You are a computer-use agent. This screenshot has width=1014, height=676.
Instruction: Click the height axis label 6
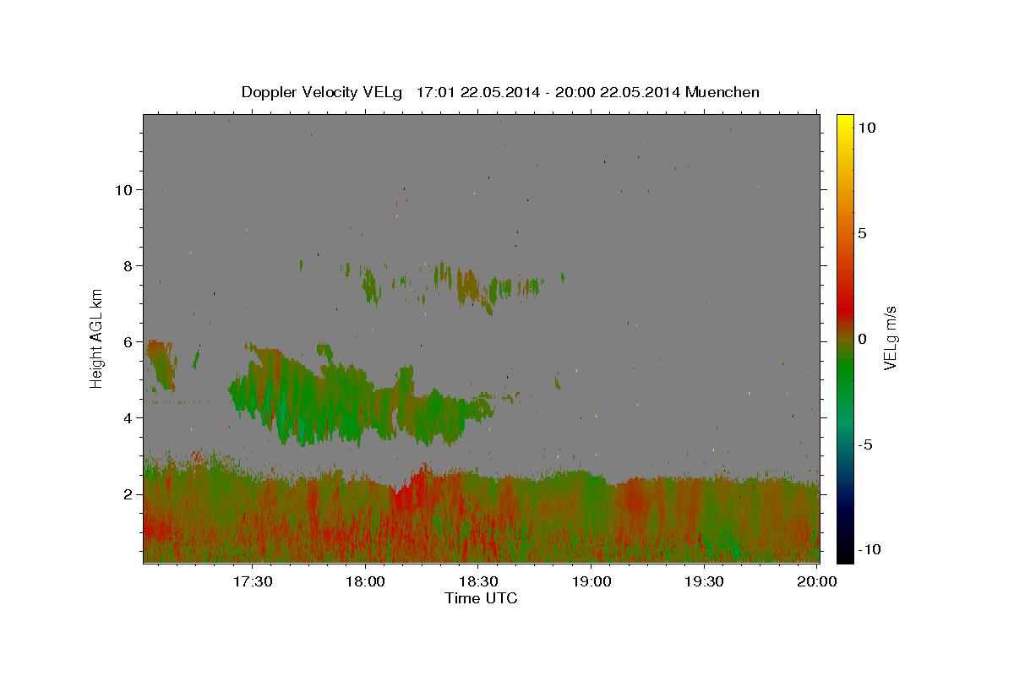click(128, 341)
